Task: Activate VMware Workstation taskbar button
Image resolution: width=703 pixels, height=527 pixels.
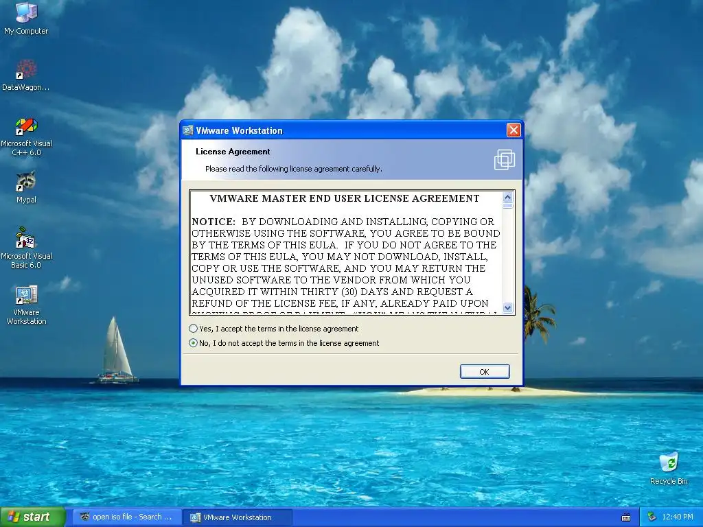Action: (238, 517)
